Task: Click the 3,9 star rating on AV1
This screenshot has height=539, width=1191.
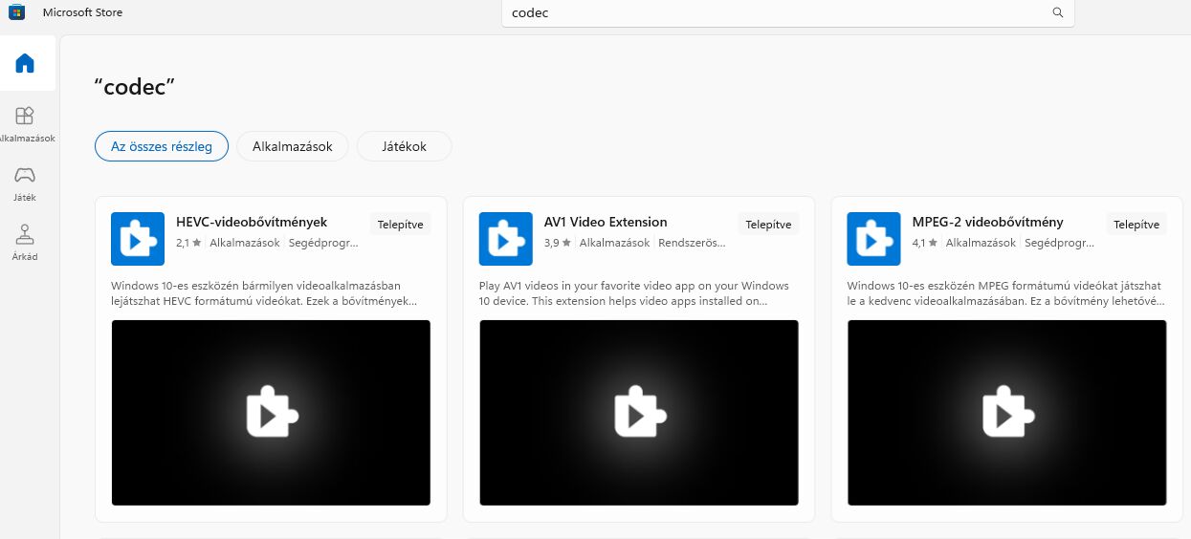Action: tap(557, 243)
